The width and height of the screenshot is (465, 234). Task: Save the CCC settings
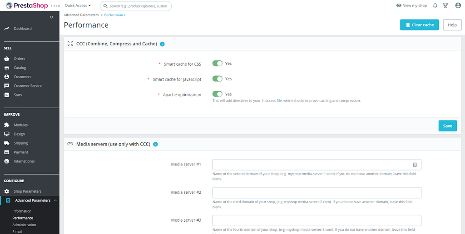[447, 126]
